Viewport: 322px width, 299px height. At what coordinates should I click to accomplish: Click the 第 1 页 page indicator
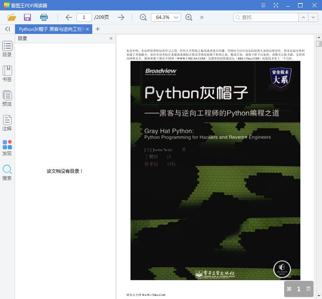click(x=299, y=289)
